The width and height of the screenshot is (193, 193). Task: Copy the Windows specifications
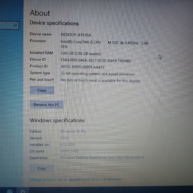click(x=42, y=168)
